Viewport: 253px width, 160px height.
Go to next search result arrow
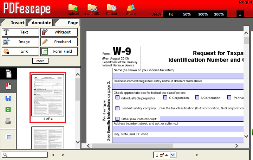click(x=63, y=155)
